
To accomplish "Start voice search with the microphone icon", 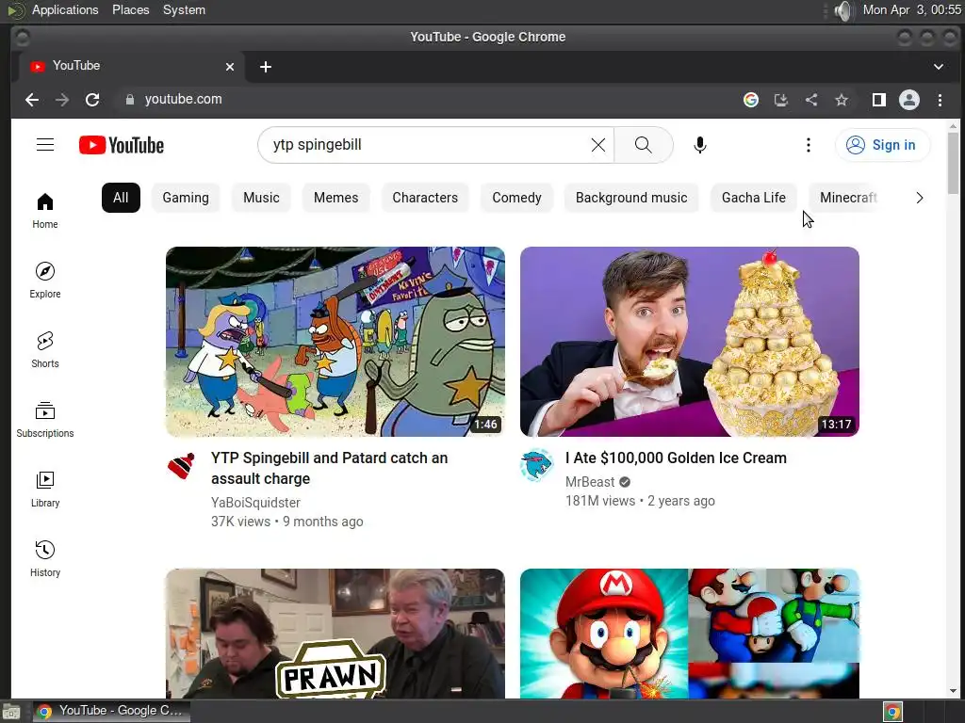I will coord(700,145).
